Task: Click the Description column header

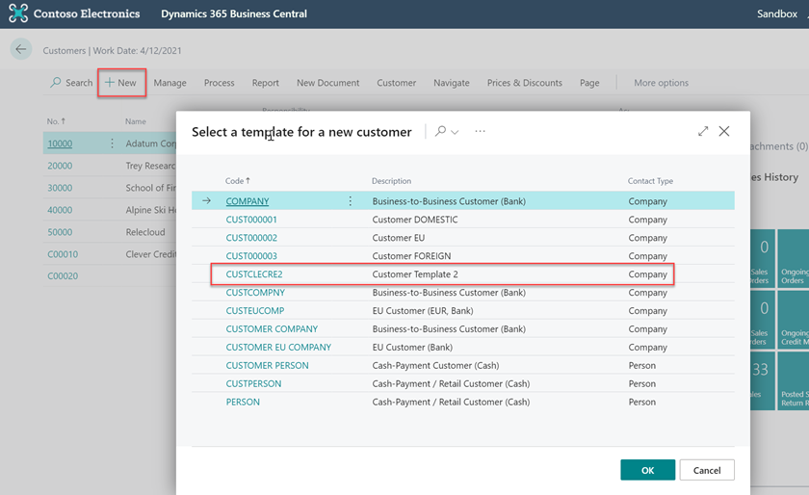Action: 391,181
